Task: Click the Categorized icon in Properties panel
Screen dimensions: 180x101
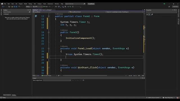Action: (147, 15)
